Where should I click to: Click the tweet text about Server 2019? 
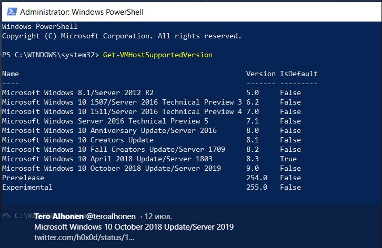134,227
